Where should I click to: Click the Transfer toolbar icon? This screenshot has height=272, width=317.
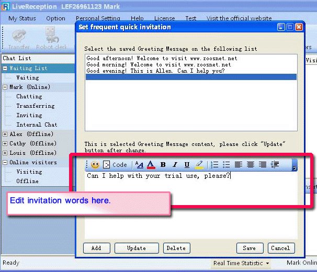(19, 39)
